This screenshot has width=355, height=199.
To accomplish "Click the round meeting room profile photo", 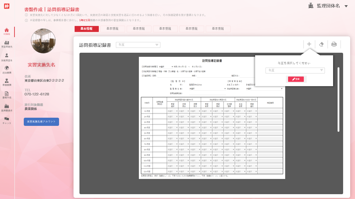I will pos(43,41).
